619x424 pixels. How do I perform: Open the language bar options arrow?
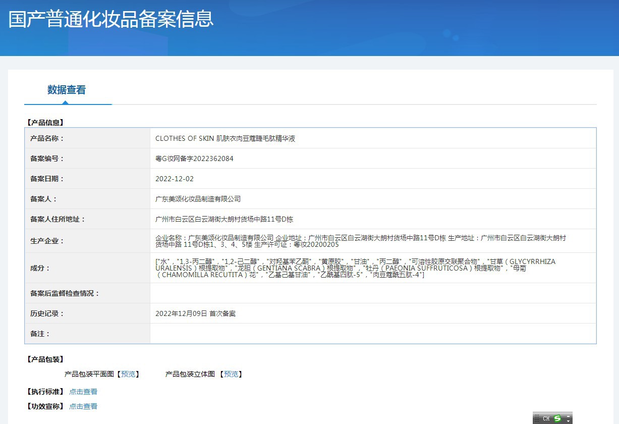569,420
